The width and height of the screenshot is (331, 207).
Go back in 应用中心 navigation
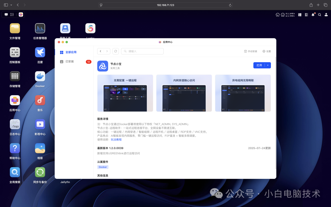(101, 51)
